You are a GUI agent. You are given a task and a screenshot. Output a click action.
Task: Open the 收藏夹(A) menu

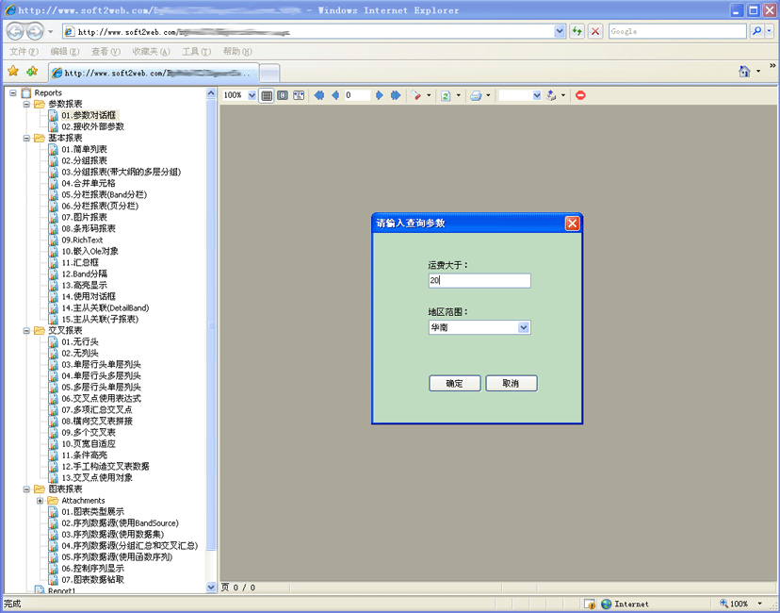[x=151, y=52]
